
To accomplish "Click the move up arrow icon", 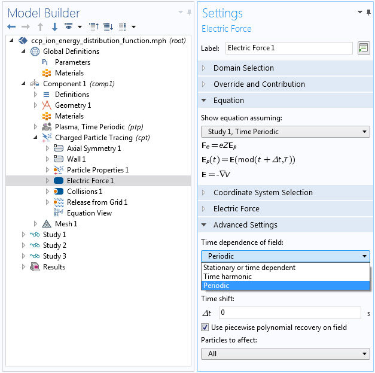I will pyautogui.click(x=40, y=27).
